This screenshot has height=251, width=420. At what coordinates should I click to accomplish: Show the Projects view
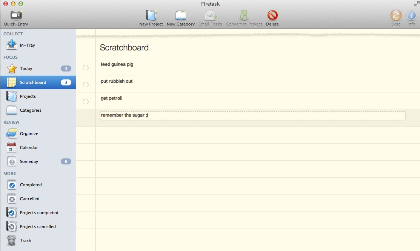point(28,96)
